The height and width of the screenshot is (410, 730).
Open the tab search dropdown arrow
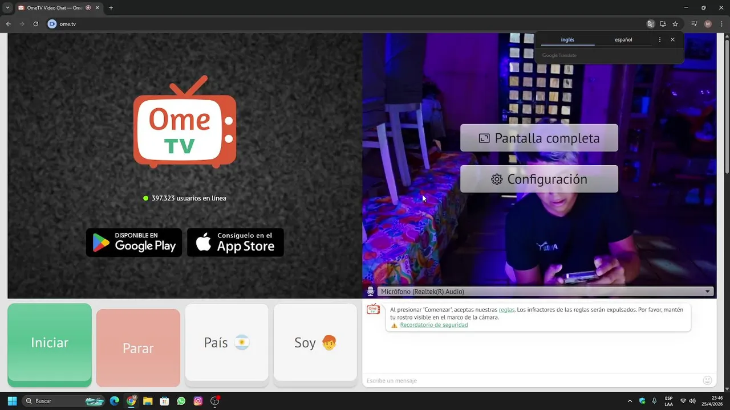point(7,8)
